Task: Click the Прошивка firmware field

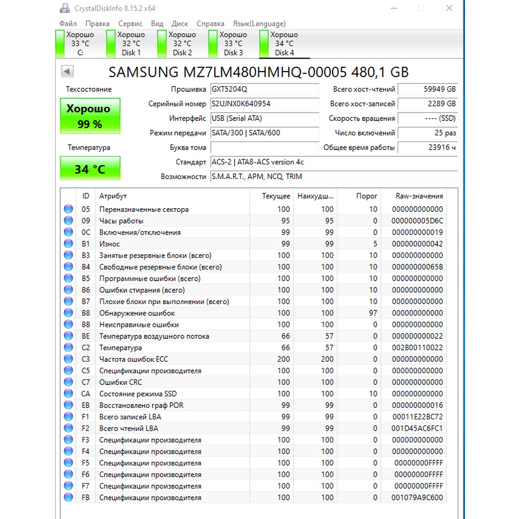Action: click(265, 89)
